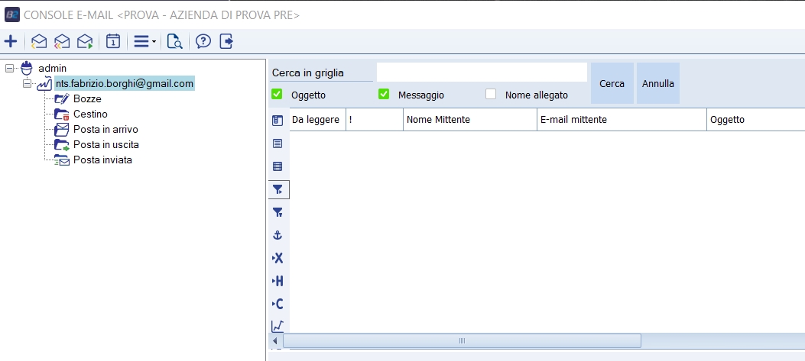The image size is (805, 361).
Task: Open the calendar icon in the toolbar
Action: coord(113,41)
